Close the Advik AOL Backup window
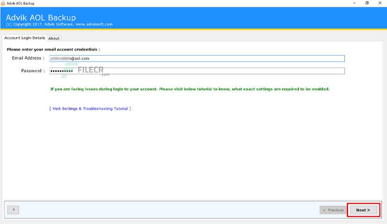 coord(380,3)
